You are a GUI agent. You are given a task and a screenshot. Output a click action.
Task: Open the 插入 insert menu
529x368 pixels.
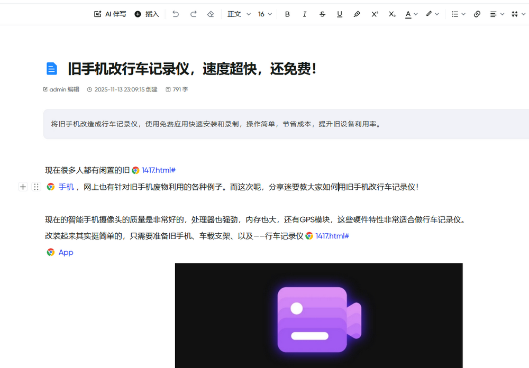point(147,14)
